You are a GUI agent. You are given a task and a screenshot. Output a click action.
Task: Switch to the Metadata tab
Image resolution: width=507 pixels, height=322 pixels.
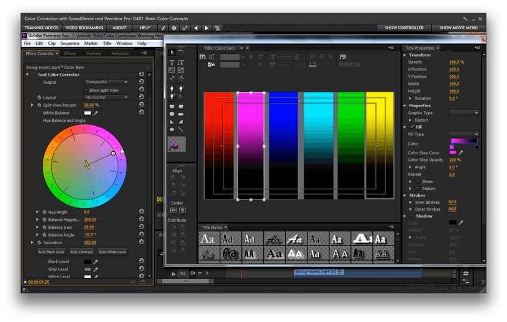[x=120, y=54]
